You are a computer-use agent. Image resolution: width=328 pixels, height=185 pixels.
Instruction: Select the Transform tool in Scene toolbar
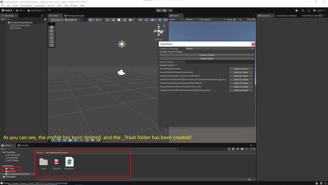click(x=52, y=45)
